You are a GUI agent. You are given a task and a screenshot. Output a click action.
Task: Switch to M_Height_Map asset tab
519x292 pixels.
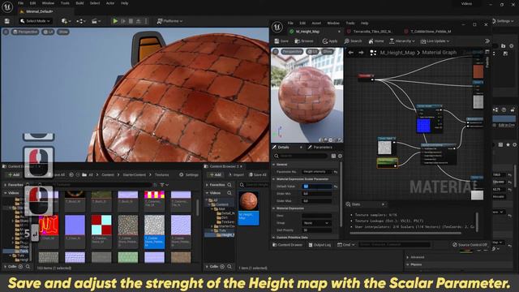(x=307, y=32)
